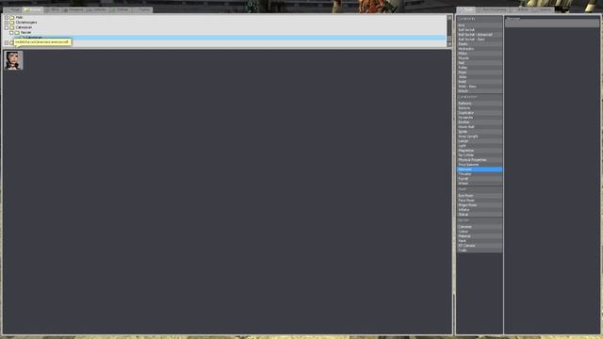Select the Light tool

(x=480, y=146)
